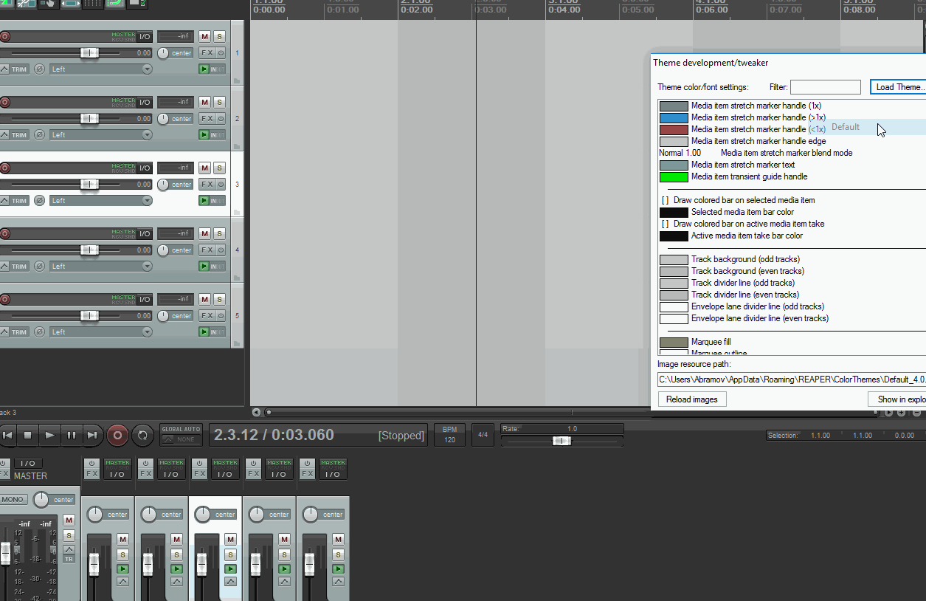Viewport: 926px width, 601px height.
Task: Click the playback Rate slider handle
Action: click(562, 441)
